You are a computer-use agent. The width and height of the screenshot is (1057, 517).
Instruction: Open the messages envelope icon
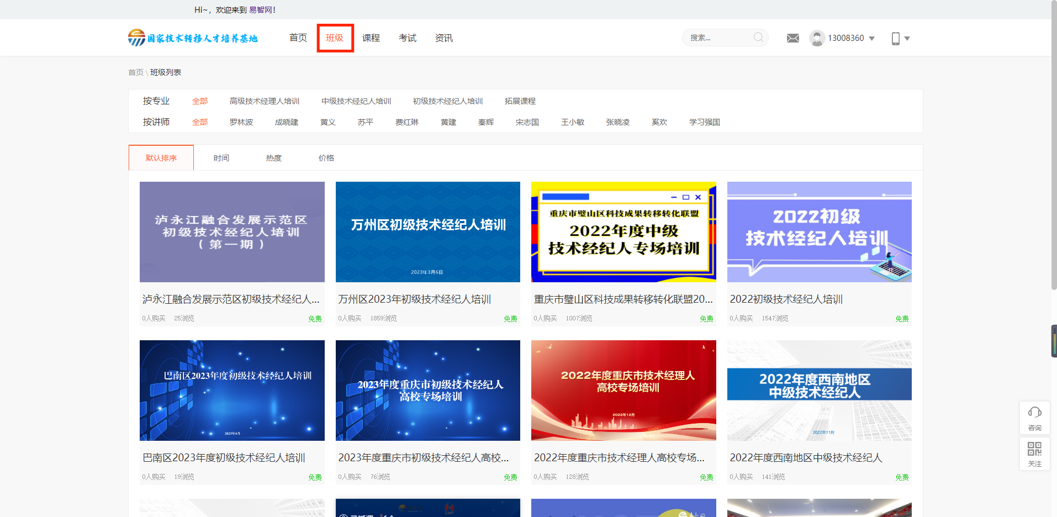[x=792, y=38]
